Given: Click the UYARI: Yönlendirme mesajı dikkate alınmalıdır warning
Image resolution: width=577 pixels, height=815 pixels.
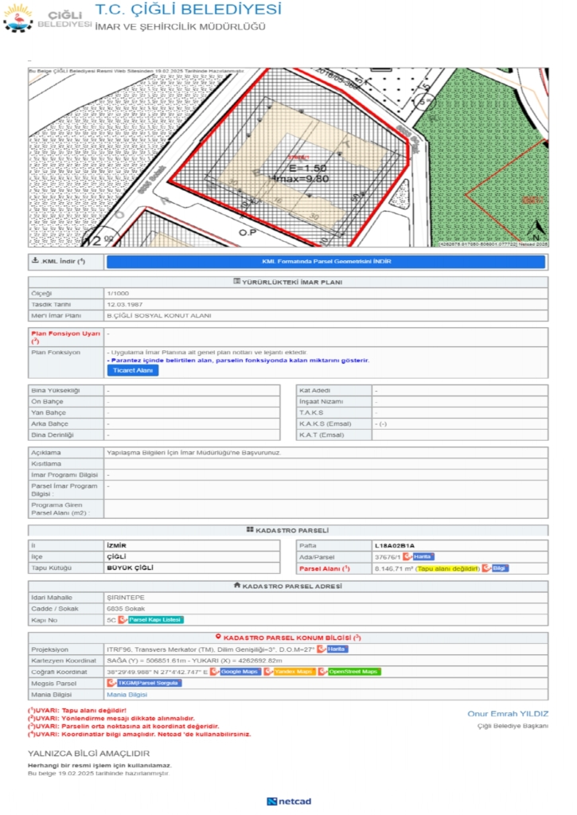Looking at the screenshot, I should (x=111, y=719).
